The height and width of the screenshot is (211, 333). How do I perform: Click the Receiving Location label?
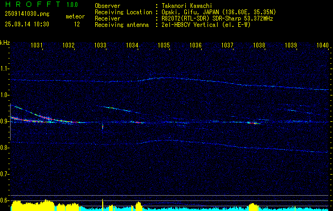click(123, 12)
